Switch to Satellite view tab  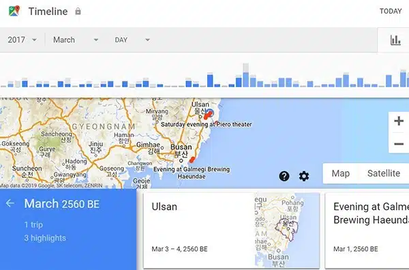(384, 173)
